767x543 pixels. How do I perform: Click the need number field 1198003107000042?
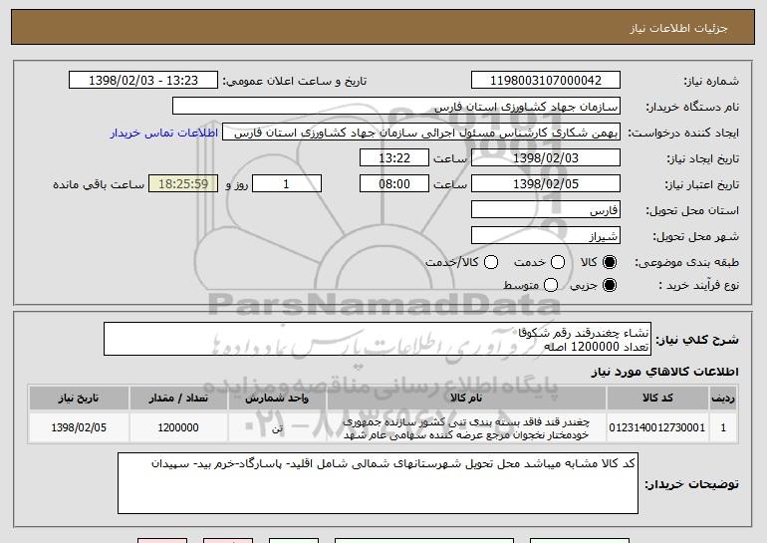tap(546, 81)
